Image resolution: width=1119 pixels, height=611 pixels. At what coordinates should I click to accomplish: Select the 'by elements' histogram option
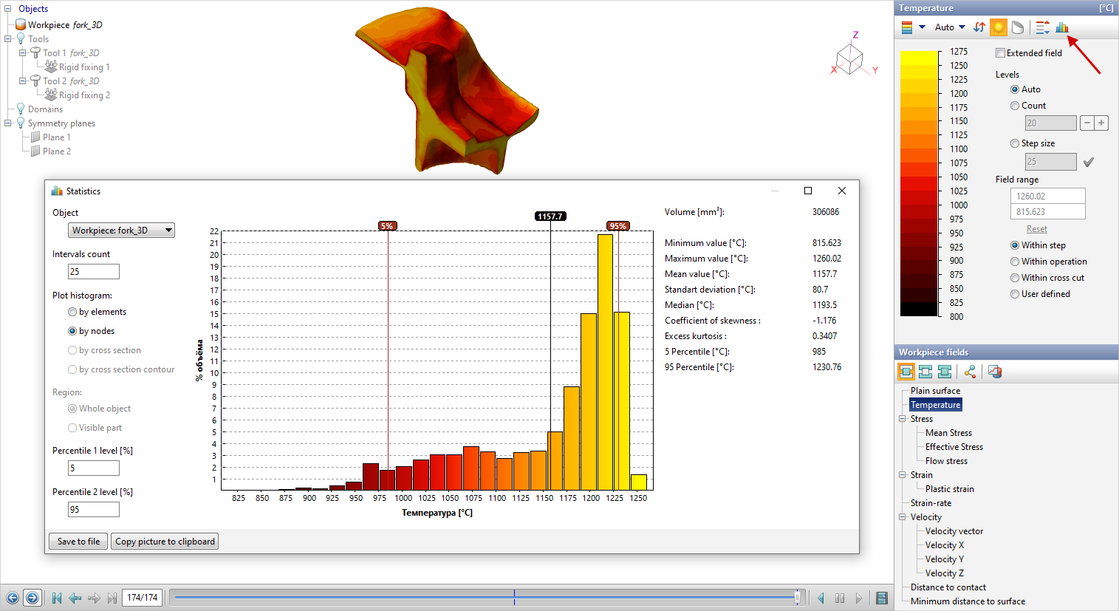click(72, 312)
